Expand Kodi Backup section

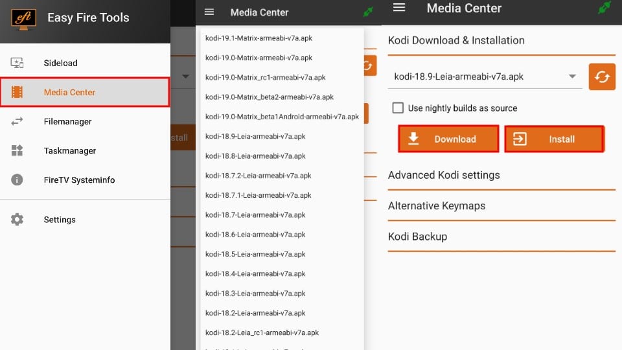tap(501, 237)
